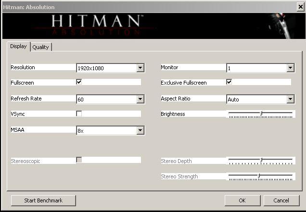Click the Resolution label text
Screen dimensions: 306x212
(x=23, y=67)
